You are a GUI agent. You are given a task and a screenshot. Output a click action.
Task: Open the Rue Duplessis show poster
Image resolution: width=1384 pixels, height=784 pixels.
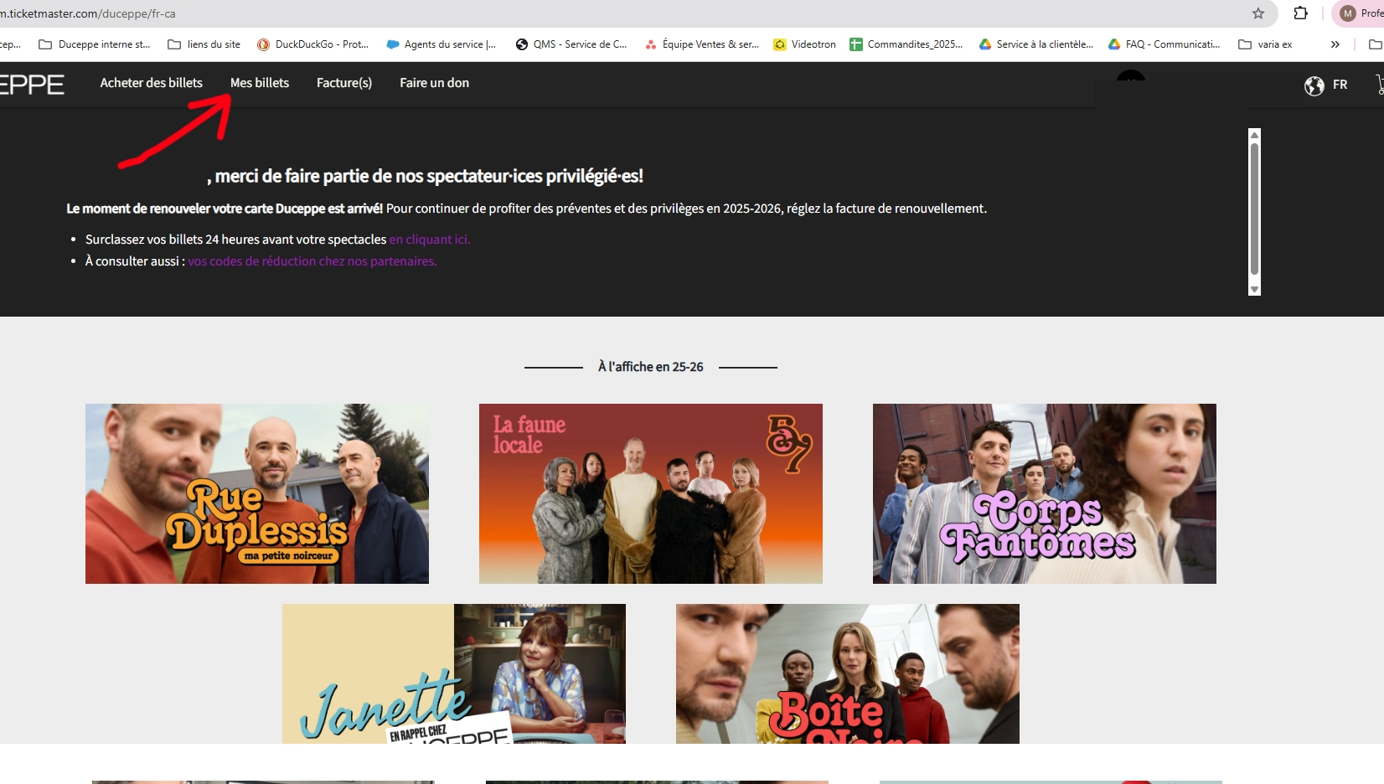coord(257,493)
